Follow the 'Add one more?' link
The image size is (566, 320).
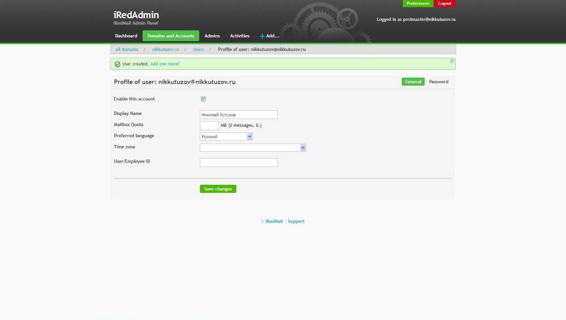click(165, 64)
